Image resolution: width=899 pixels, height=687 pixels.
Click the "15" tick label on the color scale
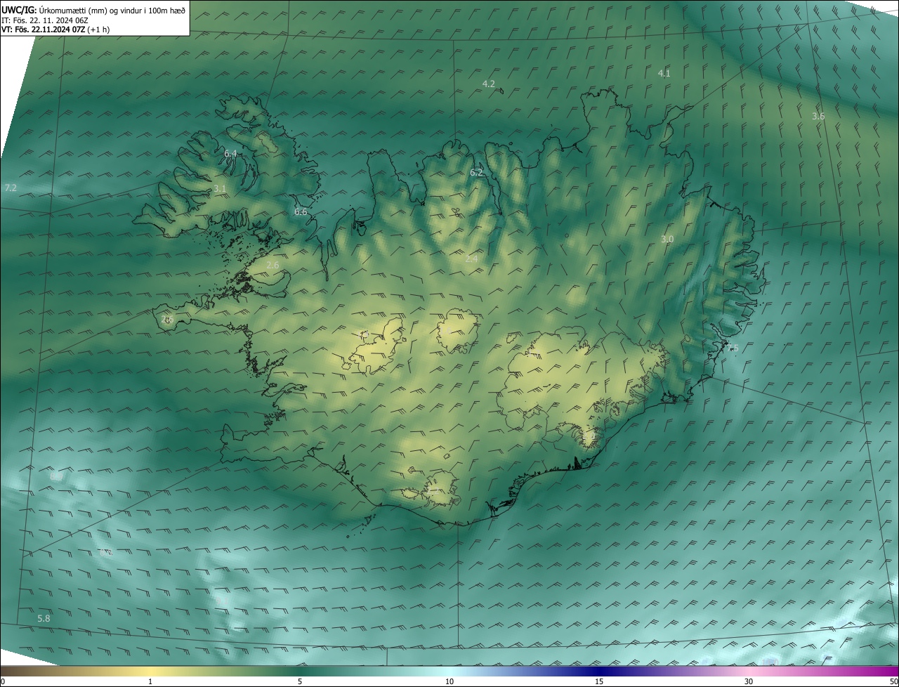click(599, 682)
